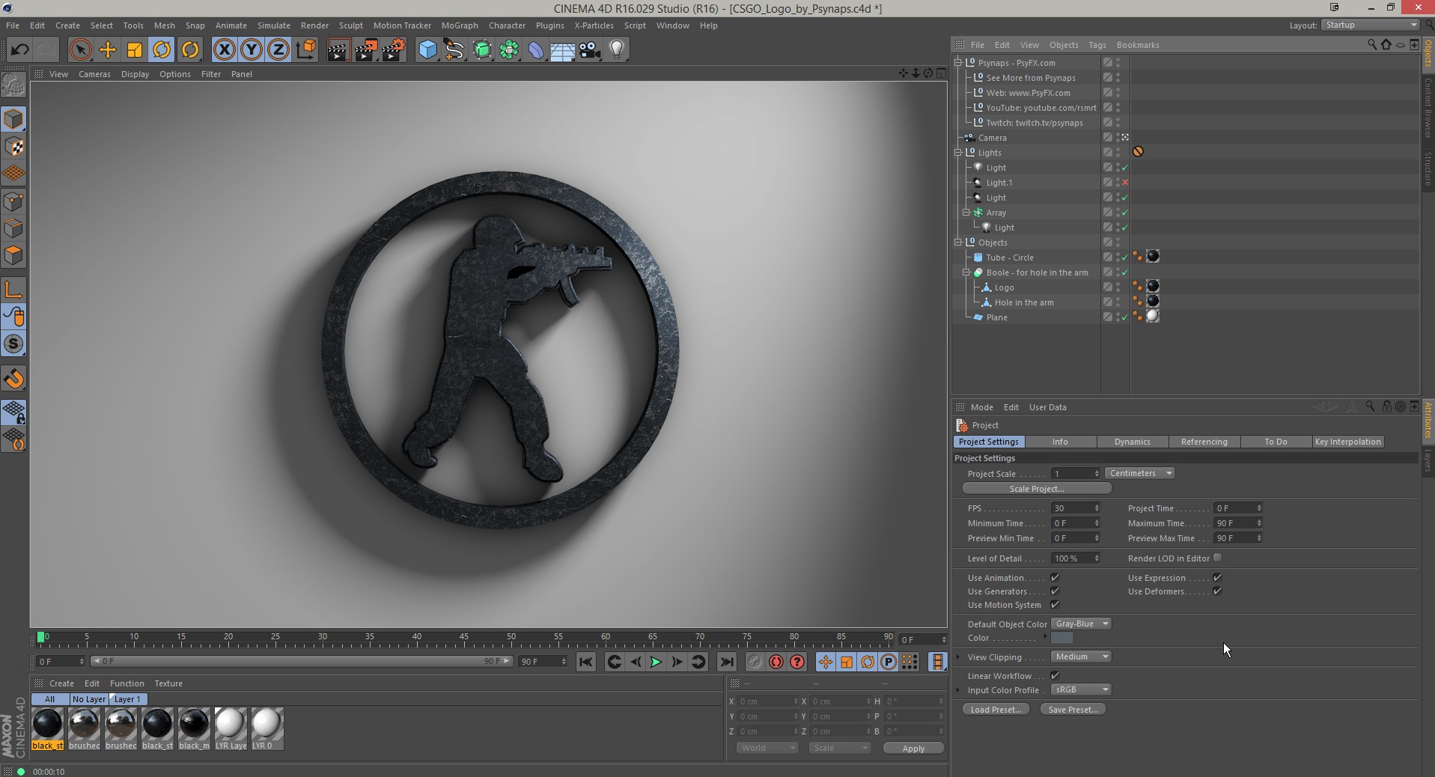1435x777 pixels.
Task: Switch to Referencing tab
Action: pyautogui.click(x=1204, y=442)
